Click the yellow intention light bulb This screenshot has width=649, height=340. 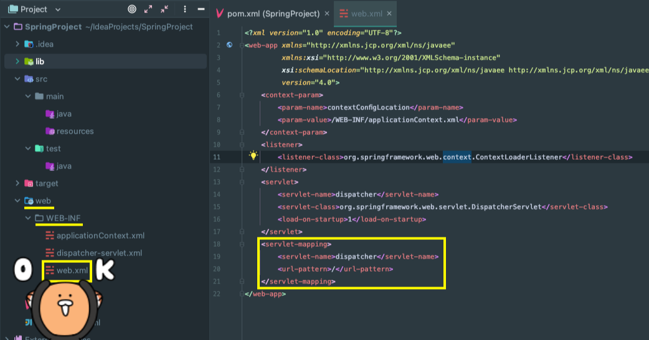click(x=253, y=155)
